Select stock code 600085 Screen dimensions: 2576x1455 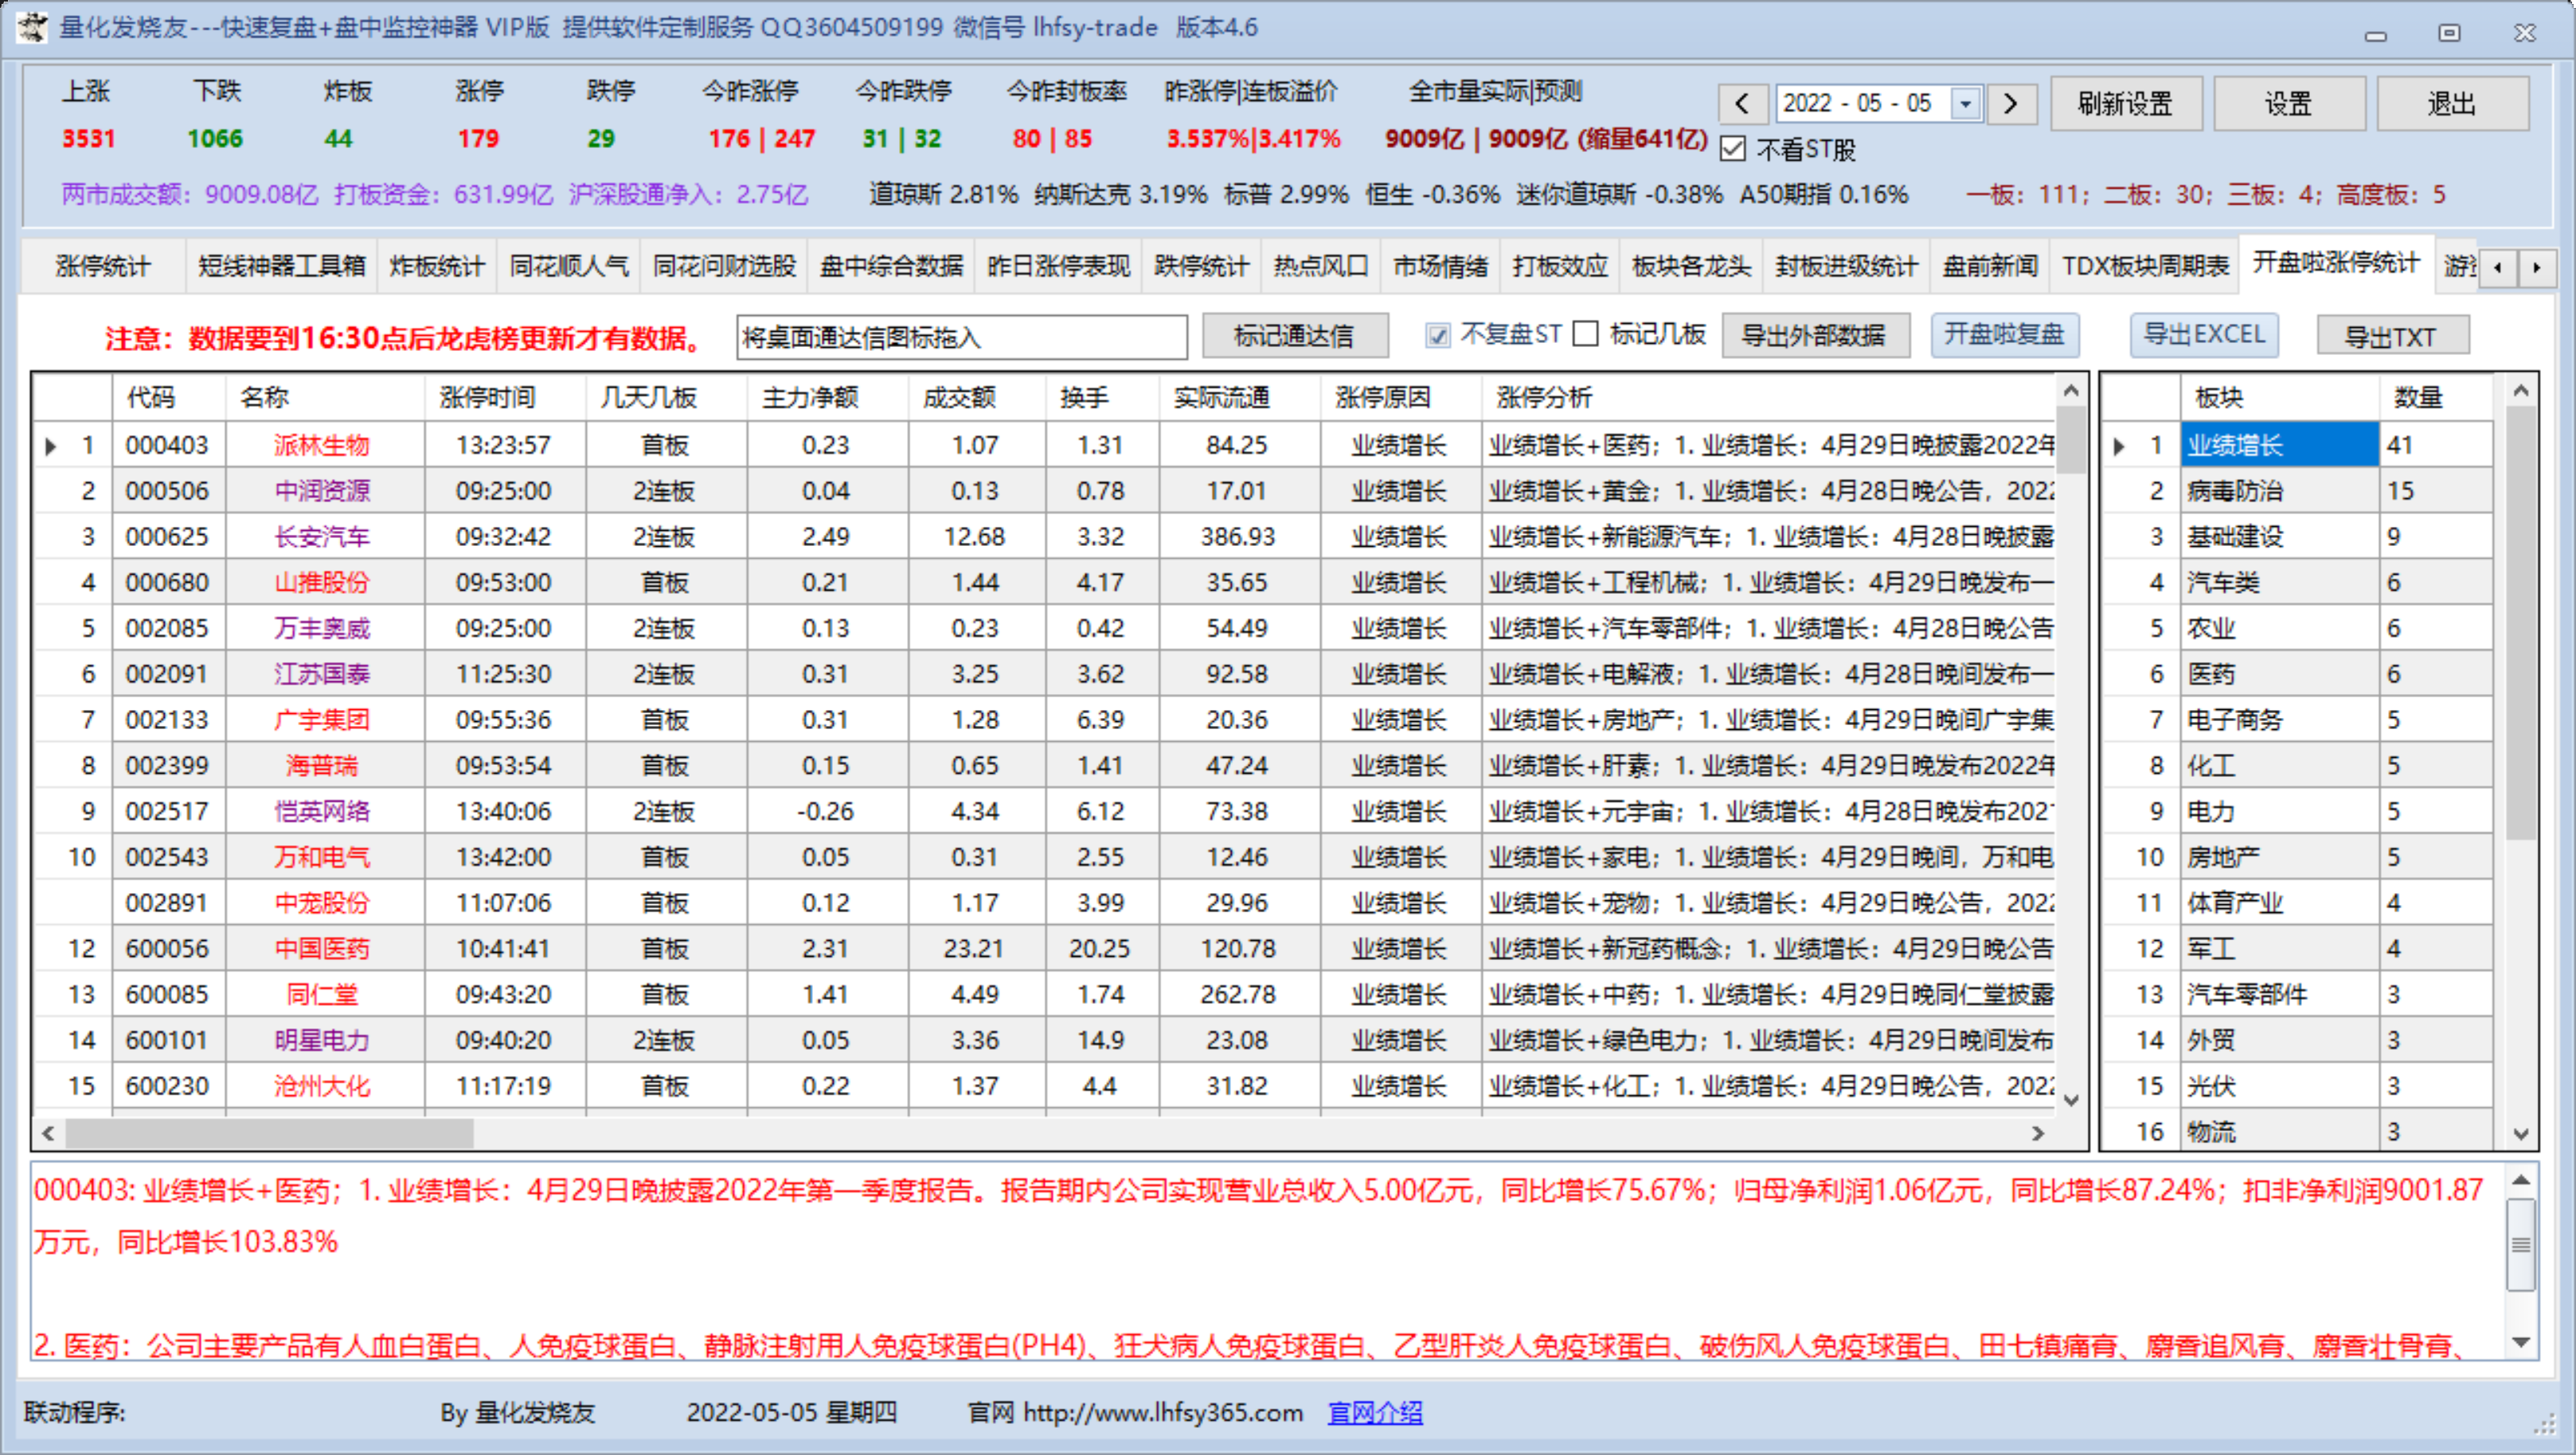pos(167,994)
